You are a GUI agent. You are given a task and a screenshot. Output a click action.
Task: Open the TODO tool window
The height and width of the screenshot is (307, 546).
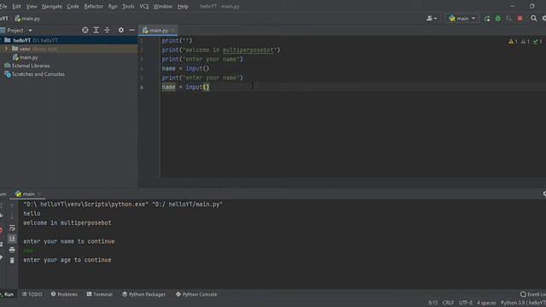pyautogui.click(x=32, y=294)
